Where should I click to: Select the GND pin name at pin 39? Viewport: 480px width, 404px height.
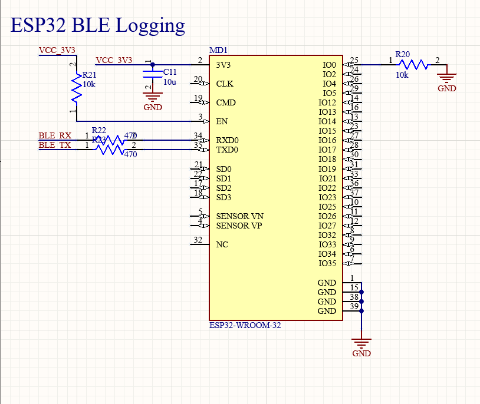point(327,311)
